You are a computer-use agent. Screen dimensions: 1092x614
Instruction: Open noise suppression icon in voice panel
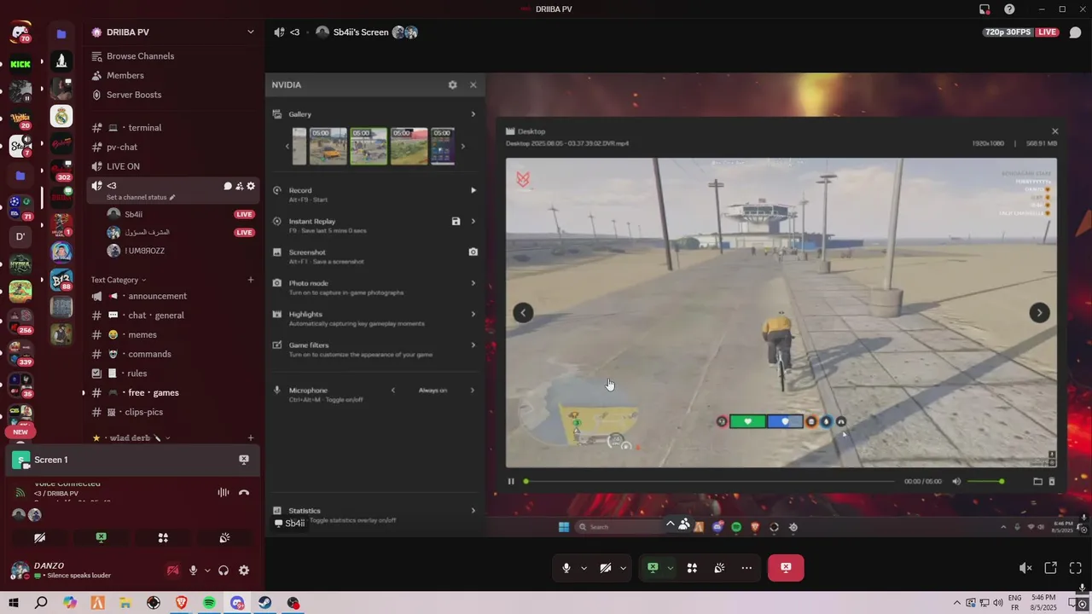[x=224, y=492]
